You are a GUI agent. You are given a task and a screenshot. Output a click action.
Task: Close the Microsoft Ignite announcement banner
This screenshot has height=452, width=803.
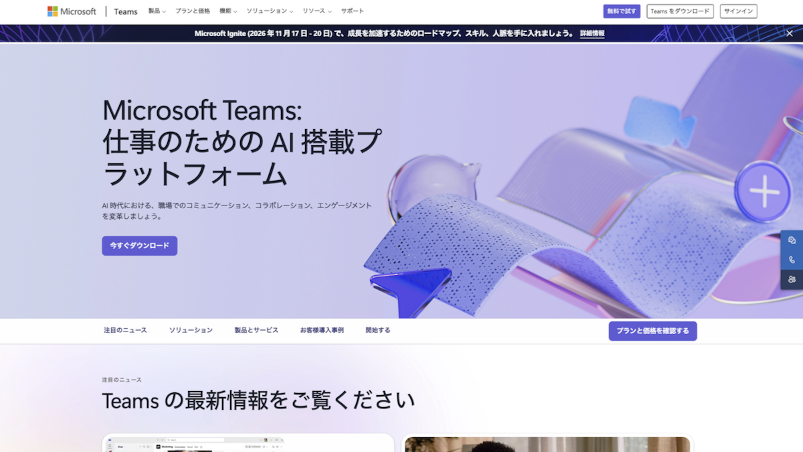coord(789,33)
